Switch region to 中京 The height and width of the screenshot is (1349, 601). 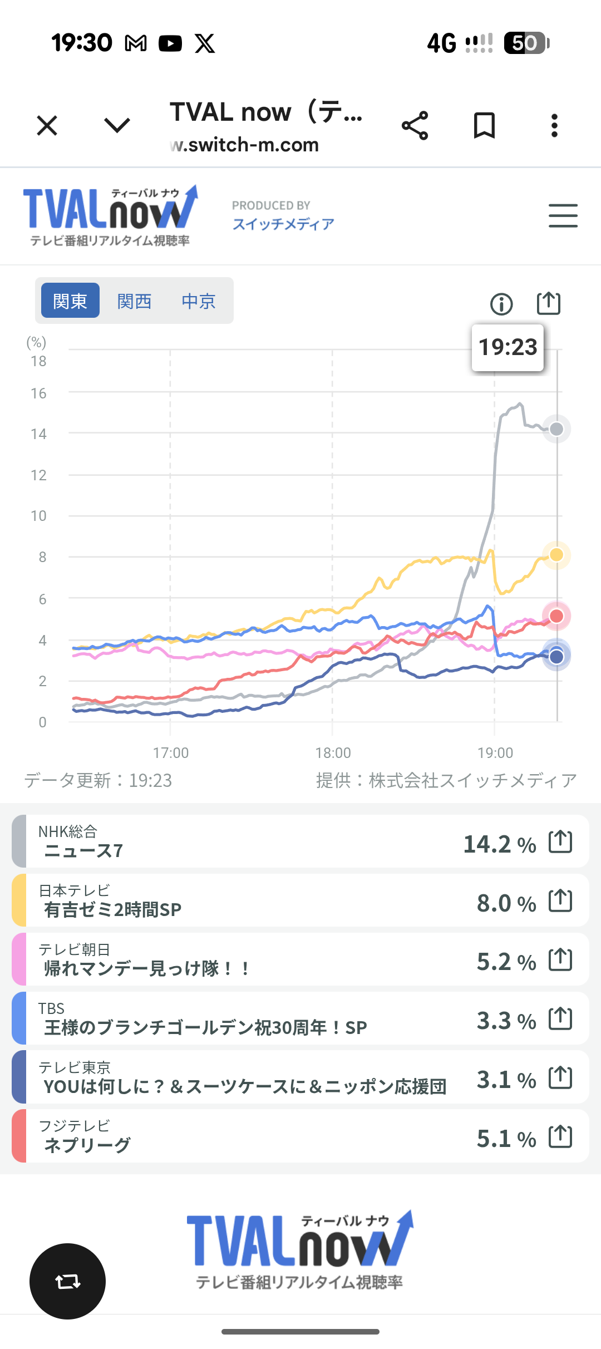(x=198, y=301)
